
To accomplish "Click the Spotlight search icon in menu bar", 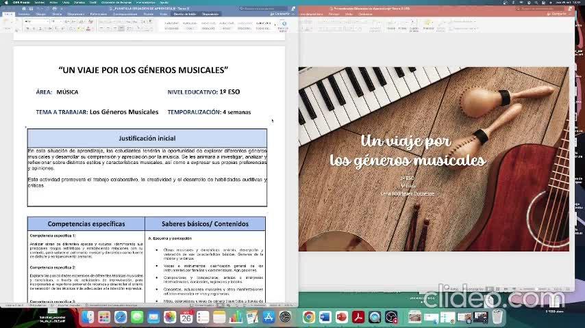I will pos(536,3).
